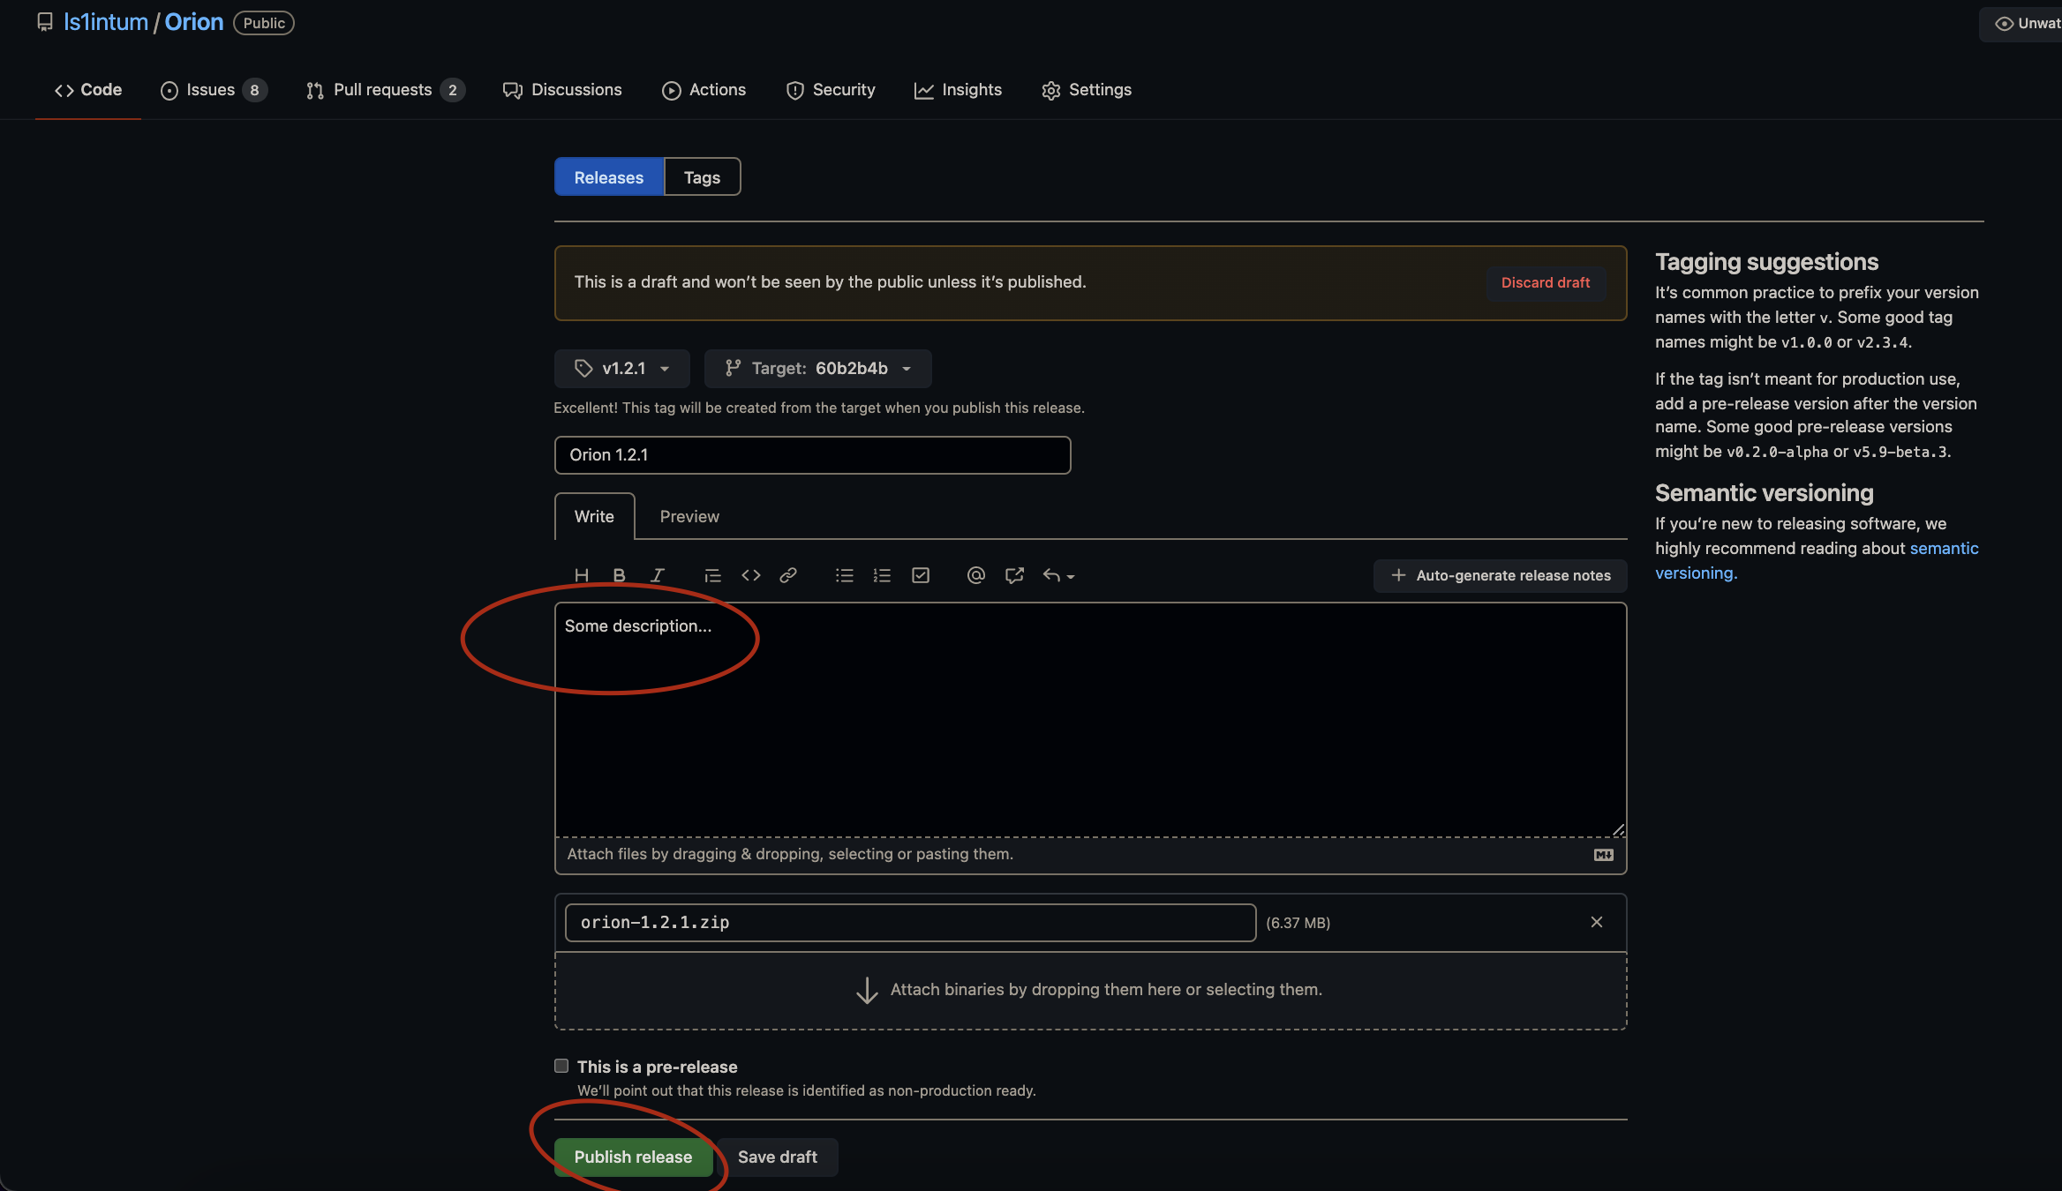2062x1191 pixels.
Task: Remove the orion-1.2.1.zip attachment
Action: (1596, 922)
